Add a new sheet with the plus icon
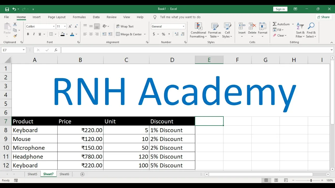This screenshot has height=188, width=335. (82, 174)
